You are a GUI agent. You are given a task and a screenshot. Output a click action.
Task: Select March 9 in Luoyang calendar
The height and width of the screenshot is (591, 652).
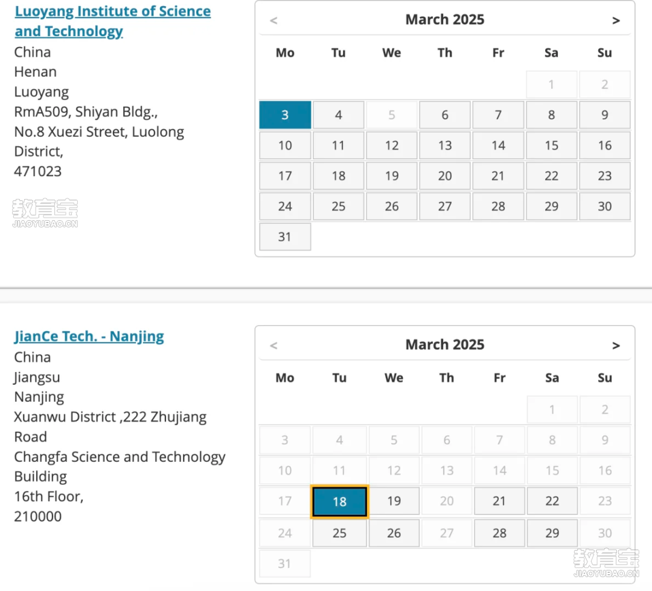point(604,115)
